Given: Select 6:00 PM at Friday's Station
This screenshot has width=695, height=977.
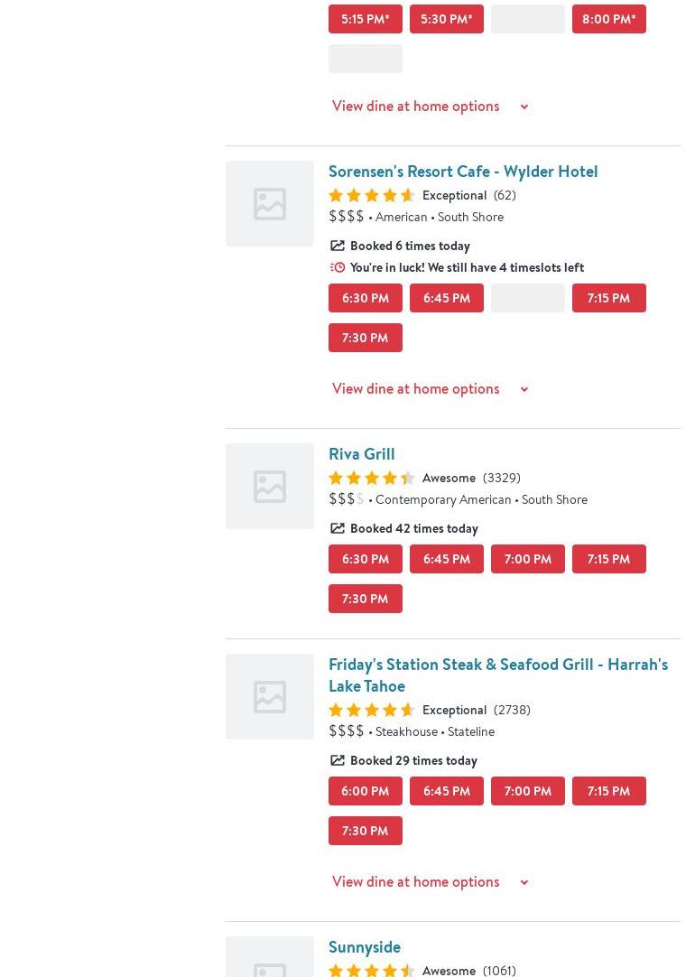Looking at the screenshot, I should click(365, 791).
